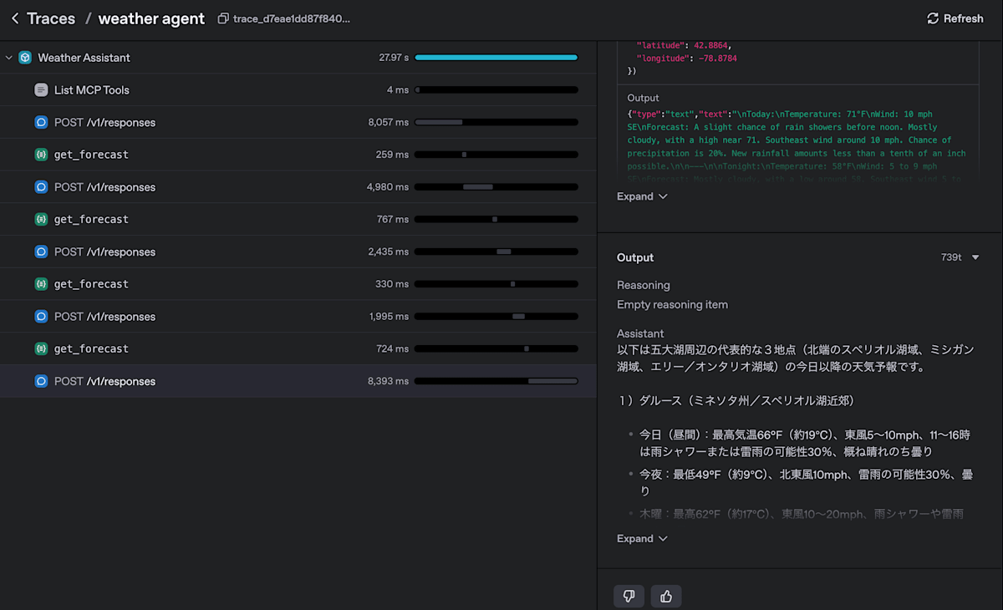Open the POST /v1/responses 1,995 ms span

pyautogui.click(x=298, y=316)
